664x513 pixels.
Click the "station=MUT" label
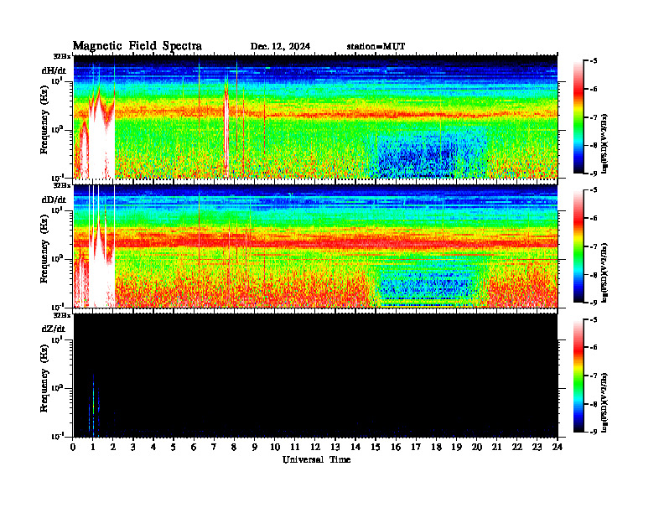[376, 46]
